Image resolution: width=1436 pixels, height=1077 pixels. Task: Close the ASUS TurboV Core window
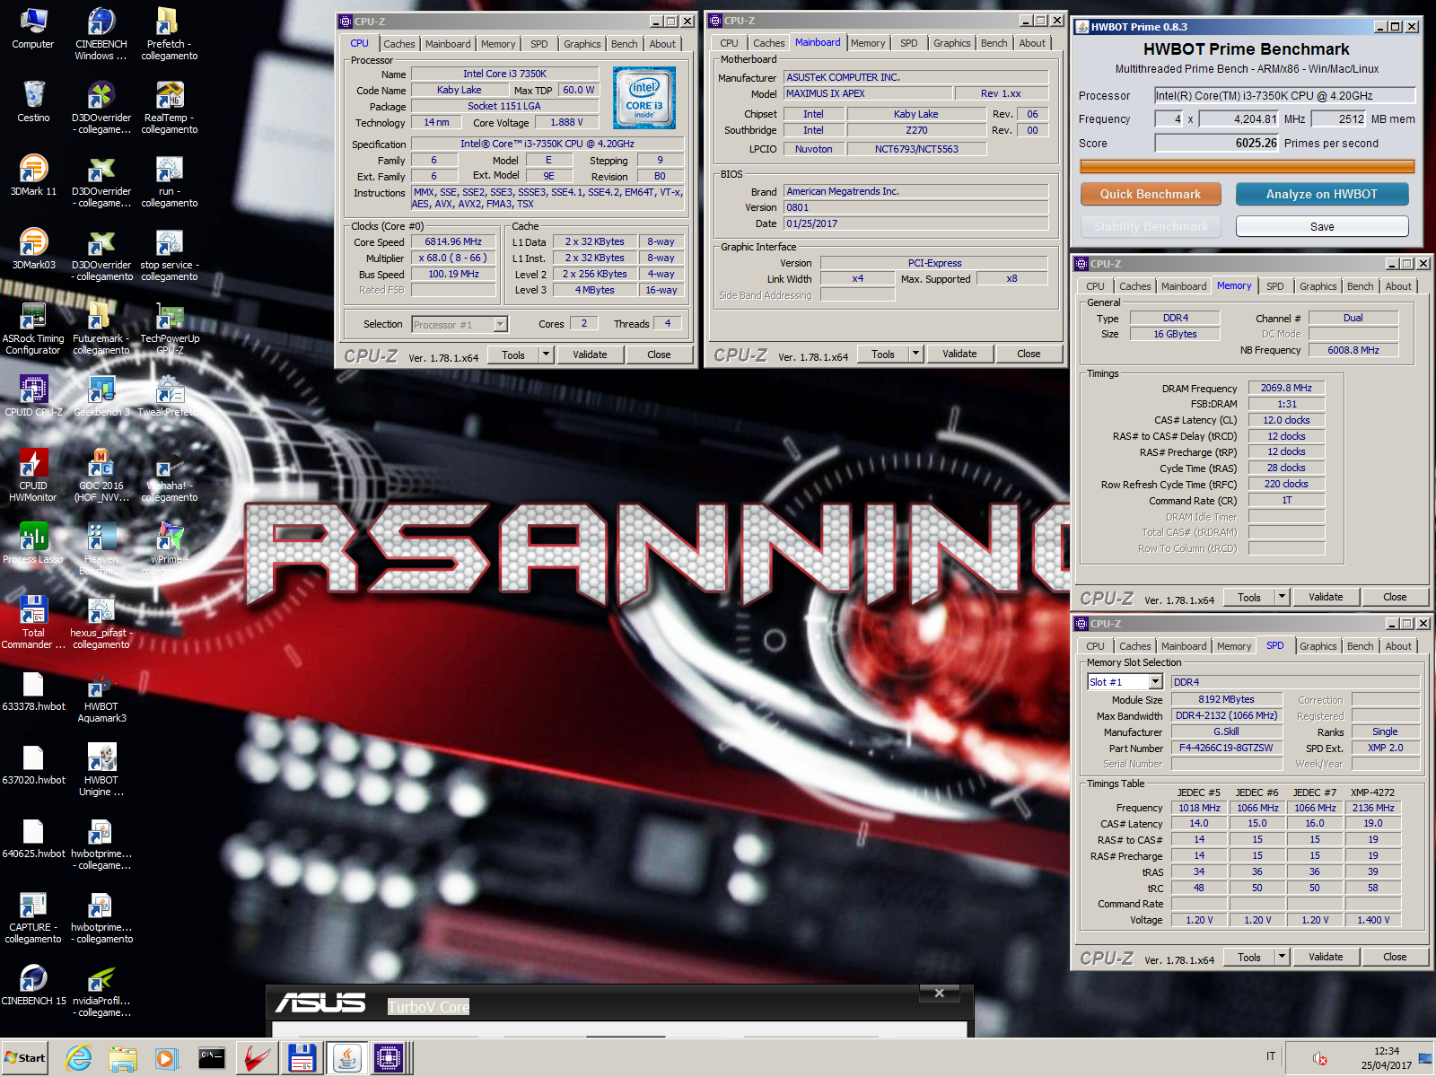pyautogui.click(x=939, y=993)
